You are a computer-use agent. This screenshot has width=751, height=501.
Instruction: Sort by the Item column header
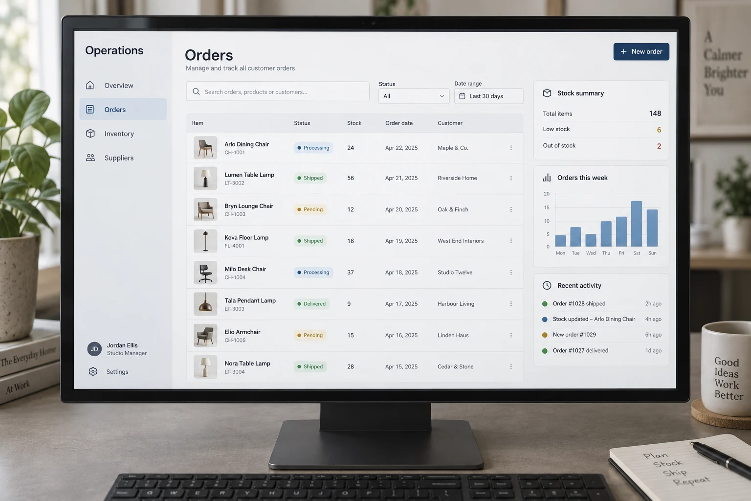tap(198, 123)
